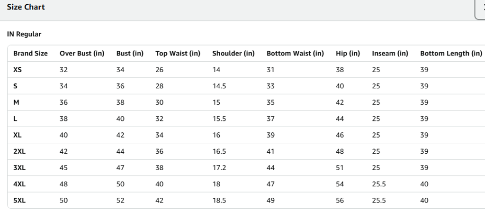Click the 17.2 shoulder value for 3XL
Viewport: 485px width, 212px height.
(219, 168)
